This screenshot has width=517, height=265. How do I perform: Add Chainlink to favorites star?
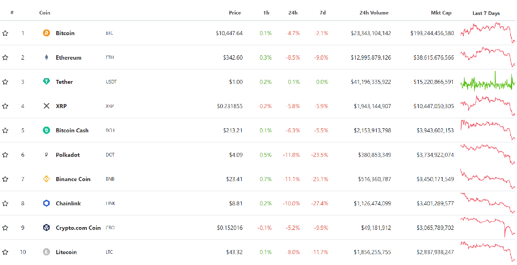click(x=5, y=203)
